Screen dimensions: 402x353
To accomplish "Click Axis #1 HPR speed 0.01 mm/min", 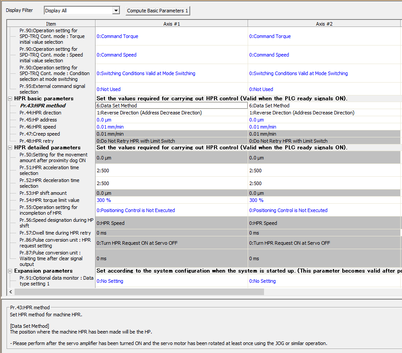I will click(x=172, y=127).
